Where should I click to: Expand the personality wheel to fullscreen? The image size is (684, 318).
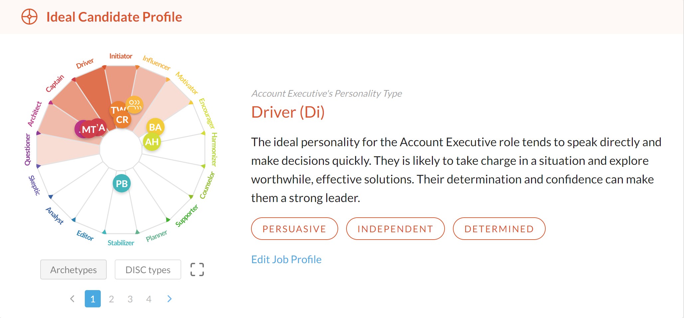tap(197, 269)
